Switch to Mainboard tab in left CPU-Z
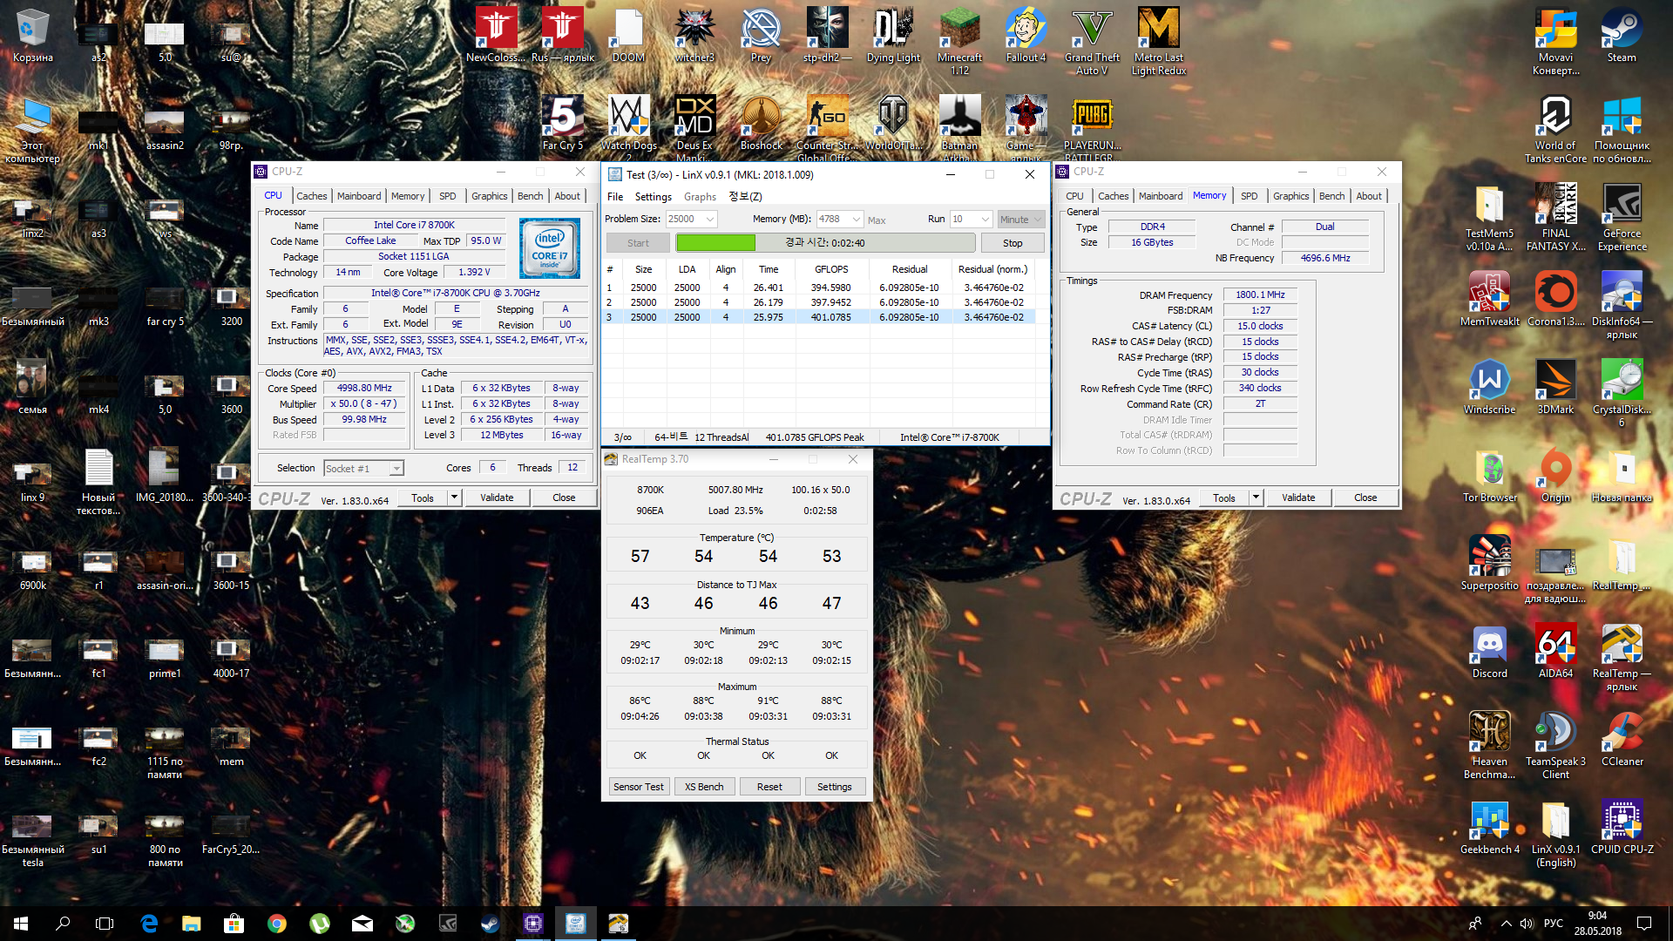Screen dimensions: 1673x941 359,196
